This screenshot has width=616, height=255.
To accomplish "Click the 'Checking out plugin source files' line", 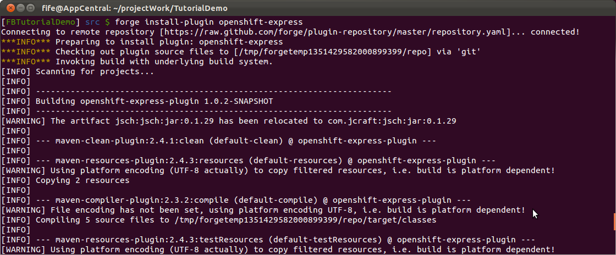I will click(241, 52).
